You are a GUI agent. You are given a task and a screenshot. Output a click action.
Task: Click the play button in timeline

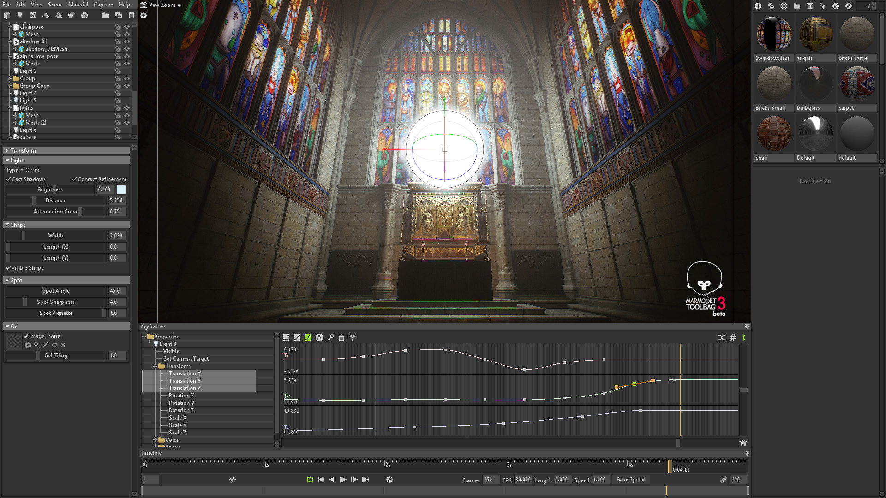coord(343,479)
